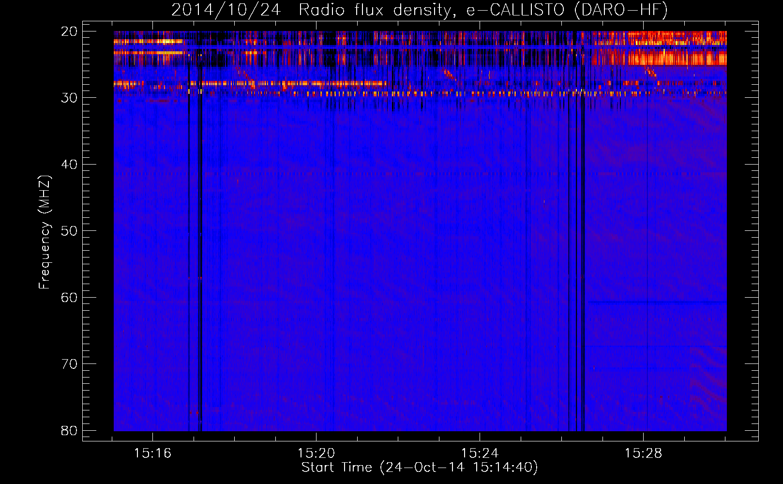Click the 15:16 time tick label
Screen dimensions: 783x484
point(153,454)
